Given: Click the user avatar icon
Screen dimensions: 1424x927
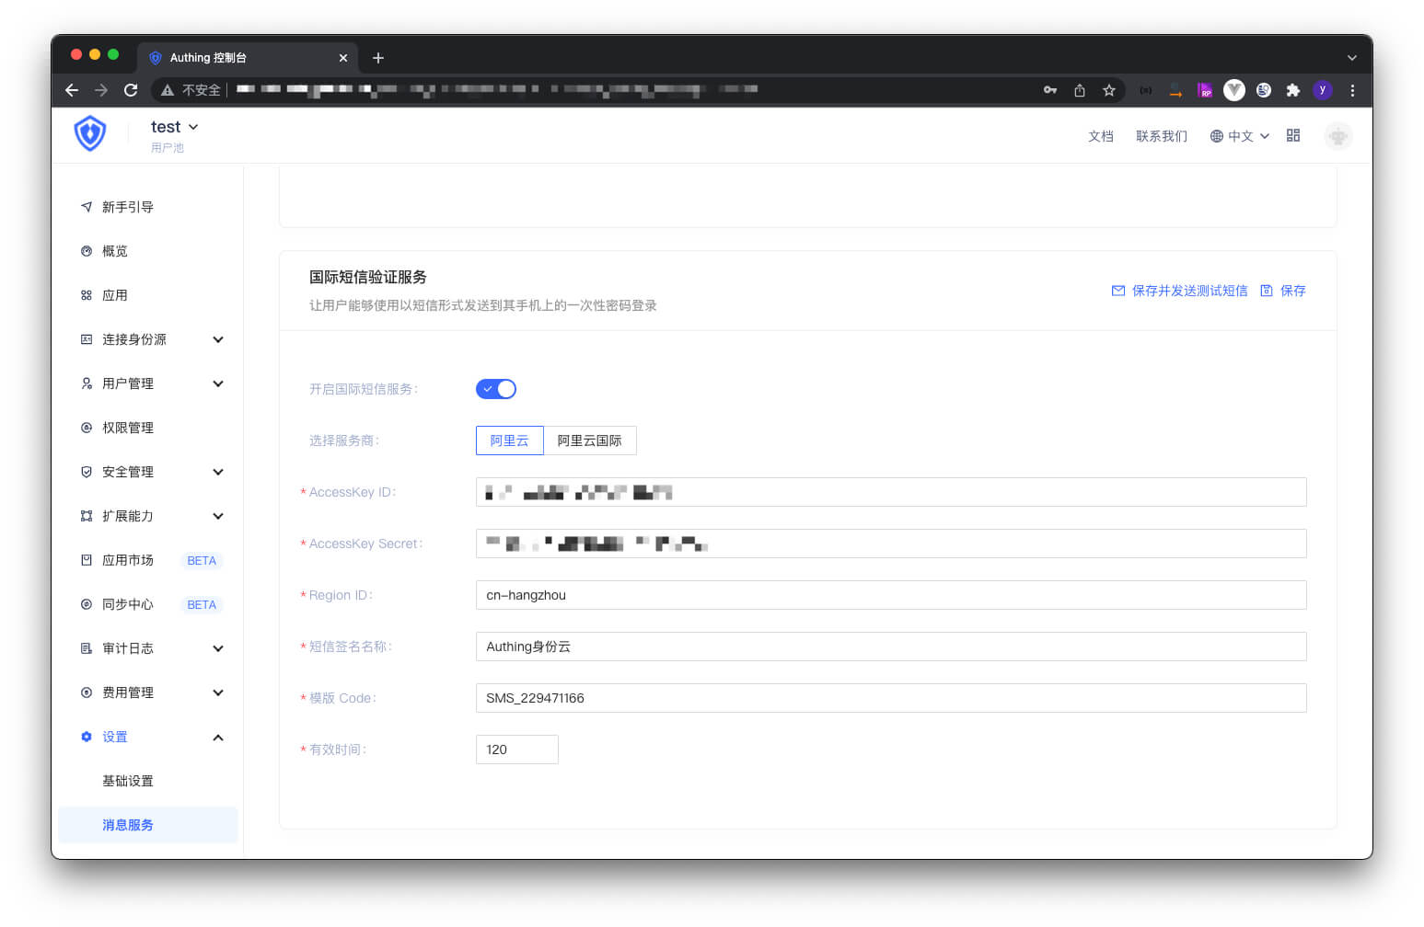Looking at the screenshot, I should [1337, 137].
